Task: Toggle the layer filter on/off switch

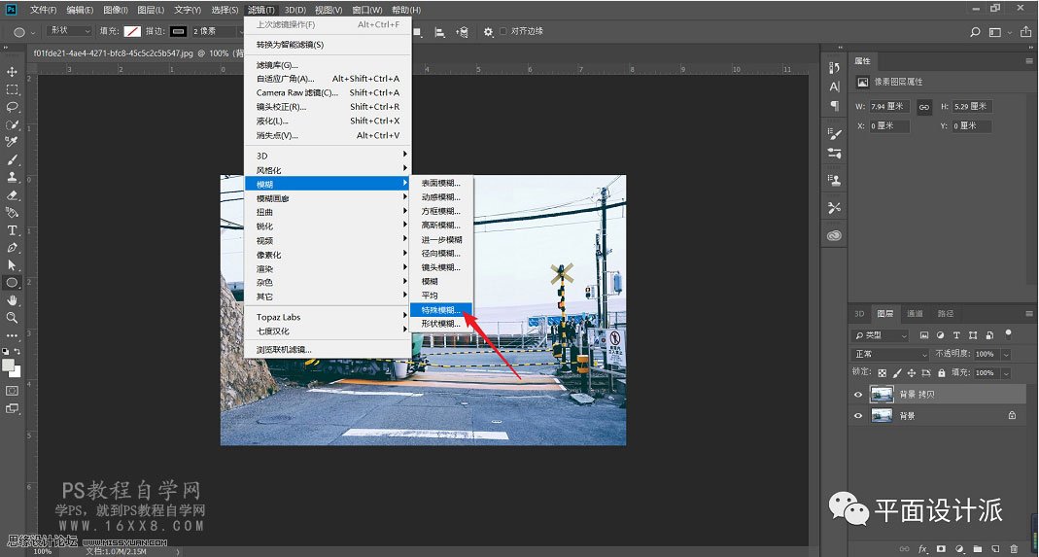Action: pos(1009,333)
